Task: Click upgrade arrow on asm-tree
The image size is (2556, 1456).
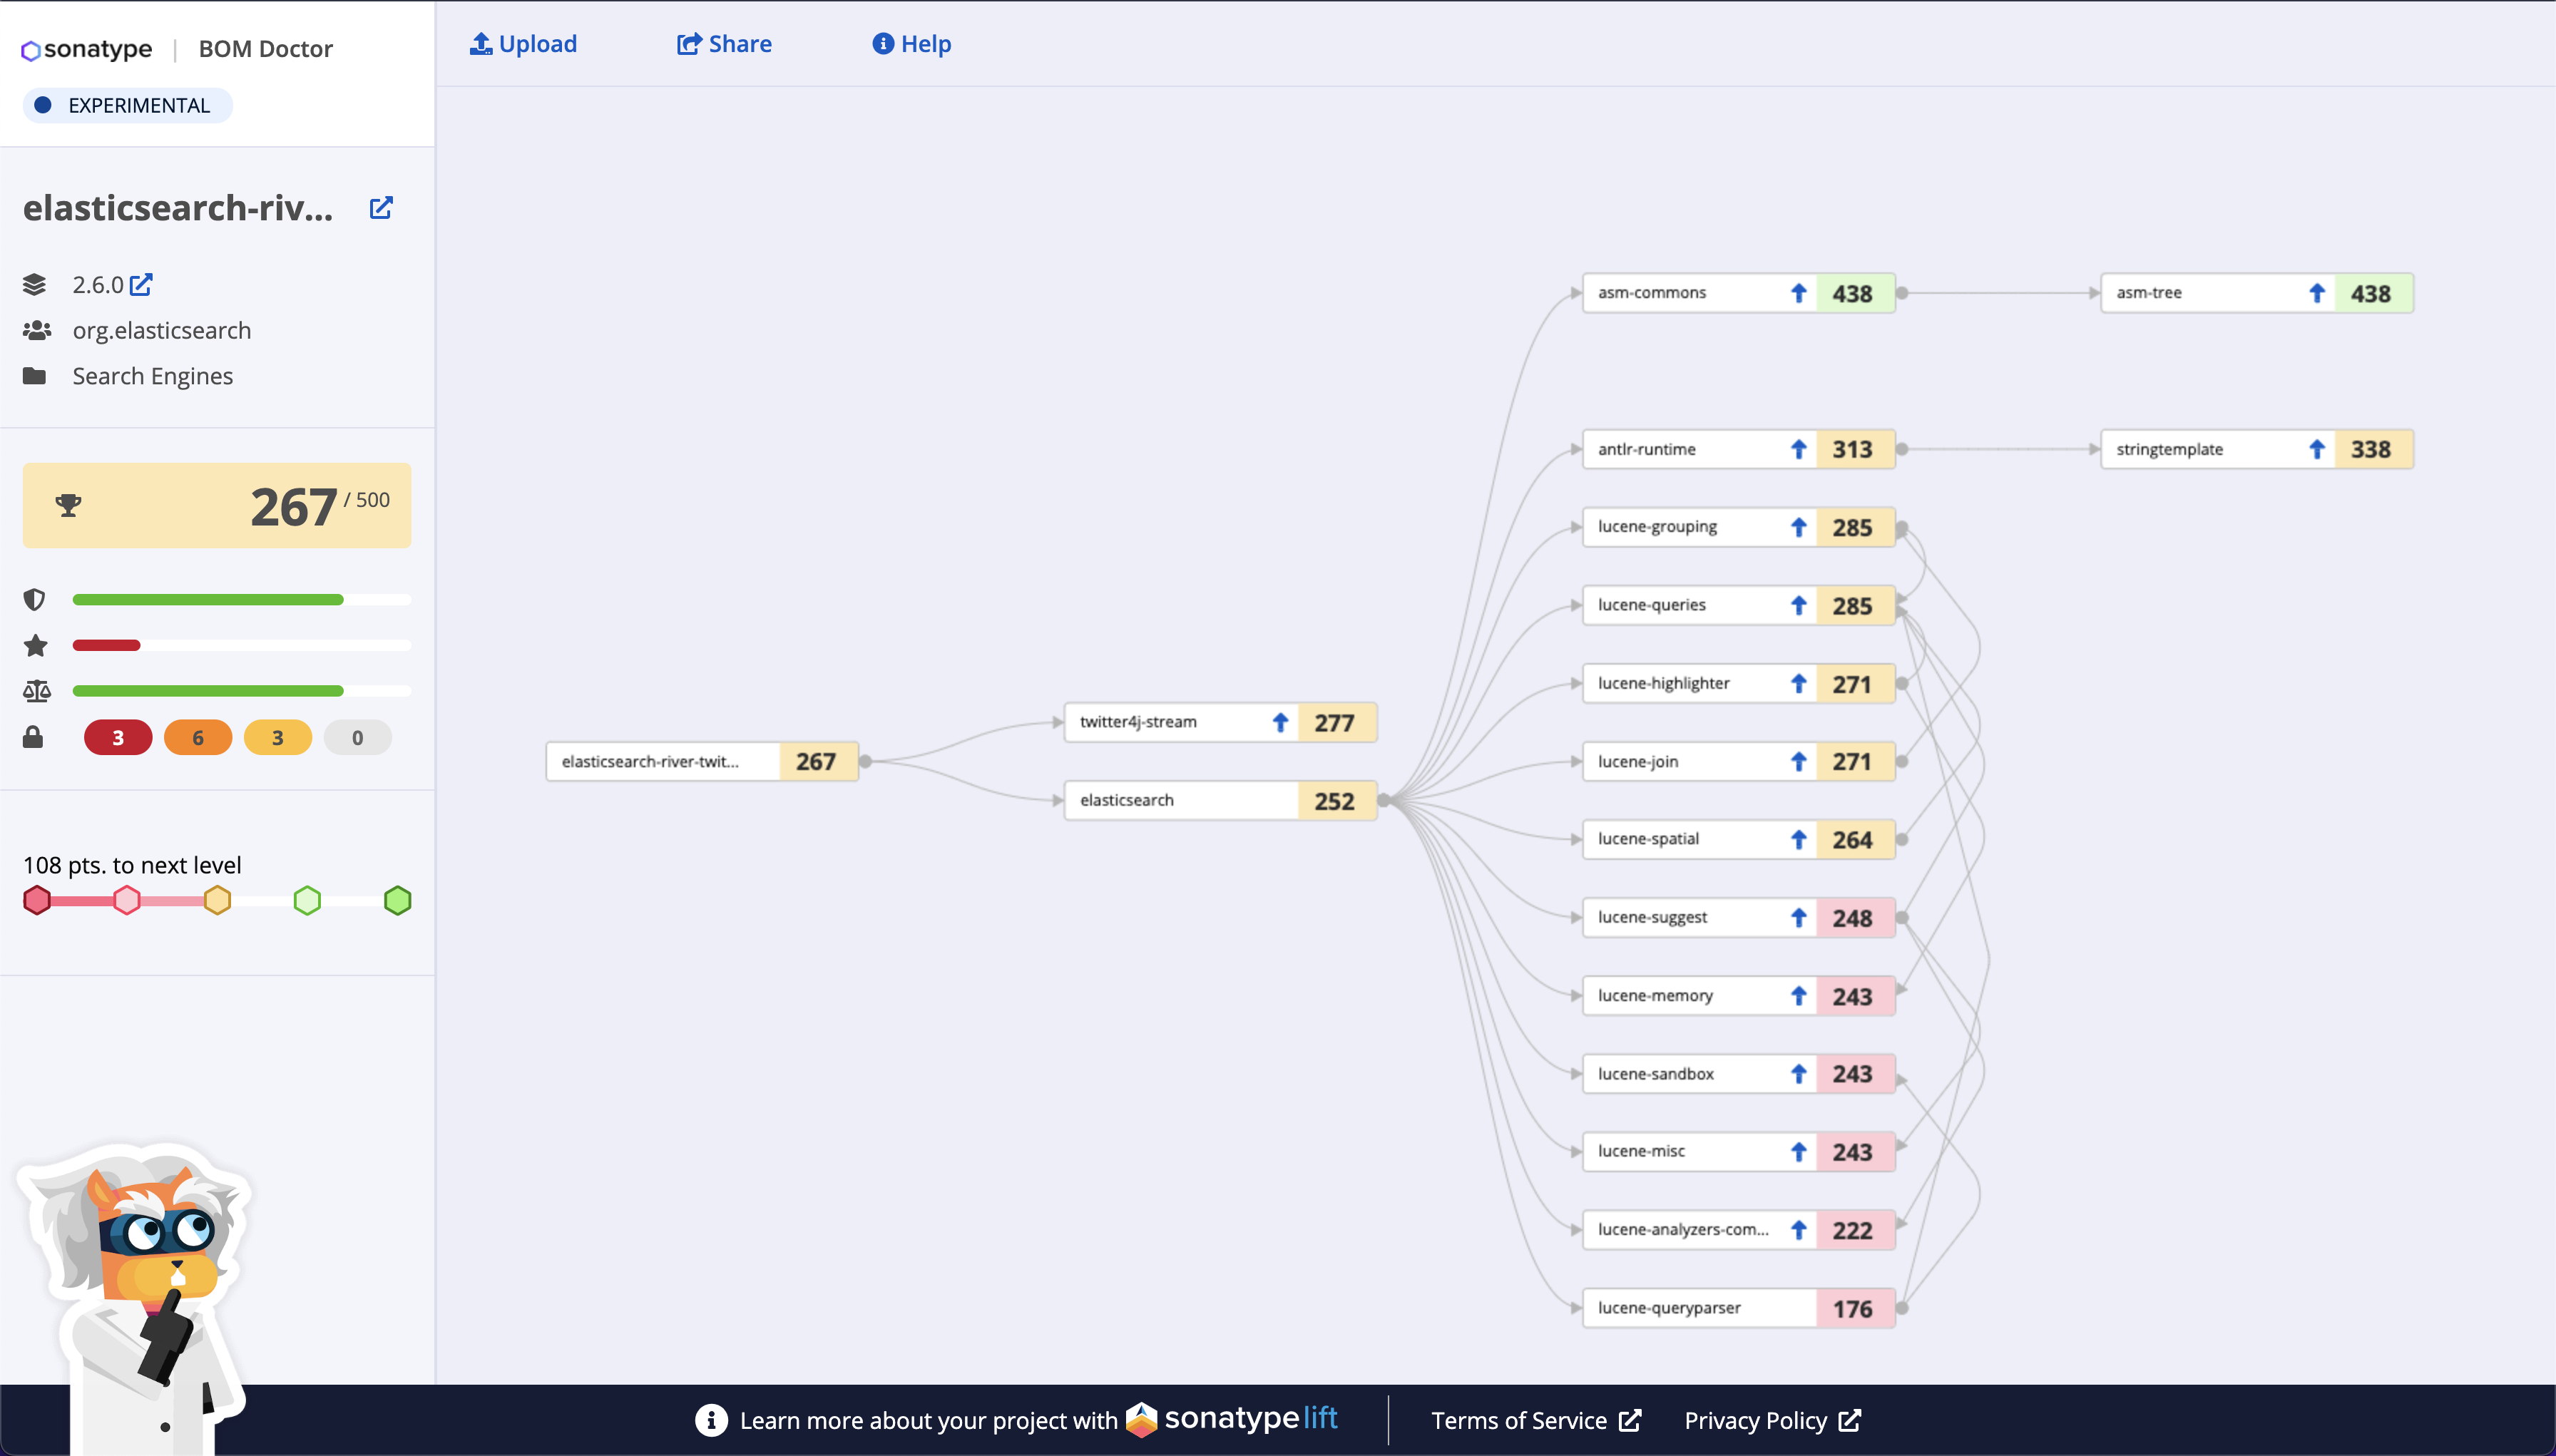Action: coord(2317,293)
